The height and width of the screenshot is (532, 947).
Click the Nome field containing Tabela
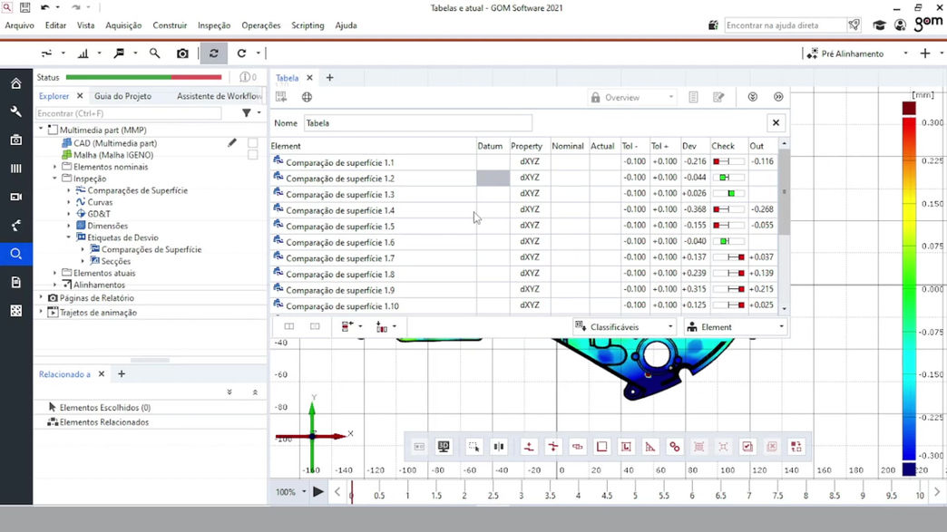417,123
